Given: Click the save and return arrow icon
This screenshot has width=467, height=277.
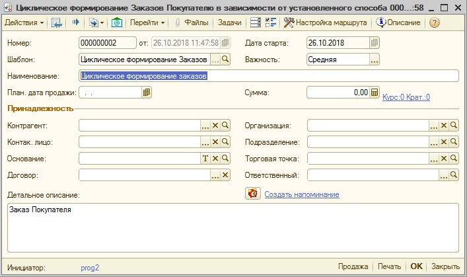Looking at the screenshot, I should point(57,22).
